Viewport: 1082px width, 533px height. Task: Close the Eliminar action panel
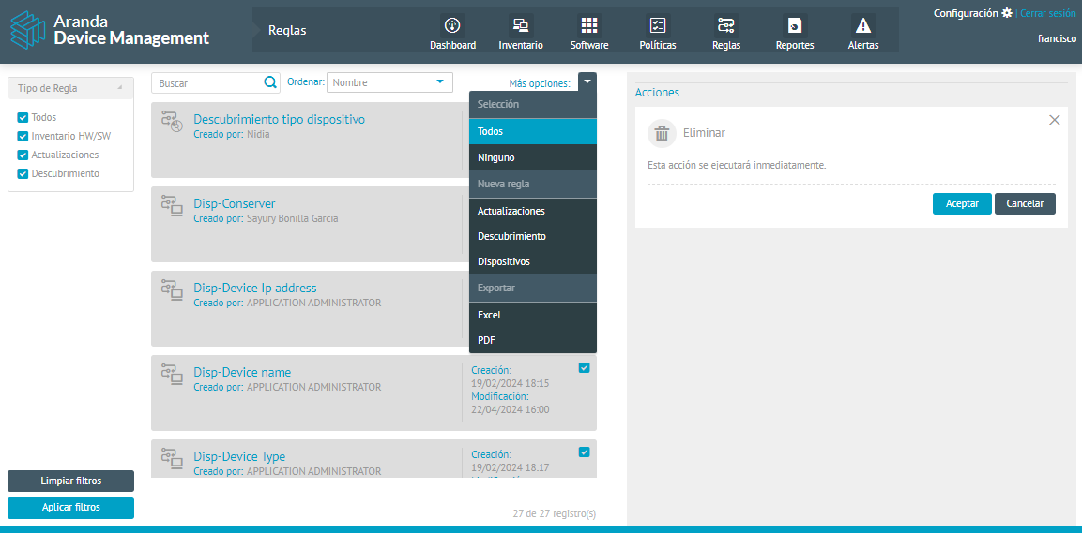pos(1055,120)
